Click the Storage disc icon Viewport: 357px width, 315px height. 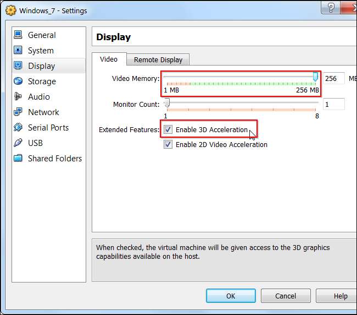click(18, 81)
